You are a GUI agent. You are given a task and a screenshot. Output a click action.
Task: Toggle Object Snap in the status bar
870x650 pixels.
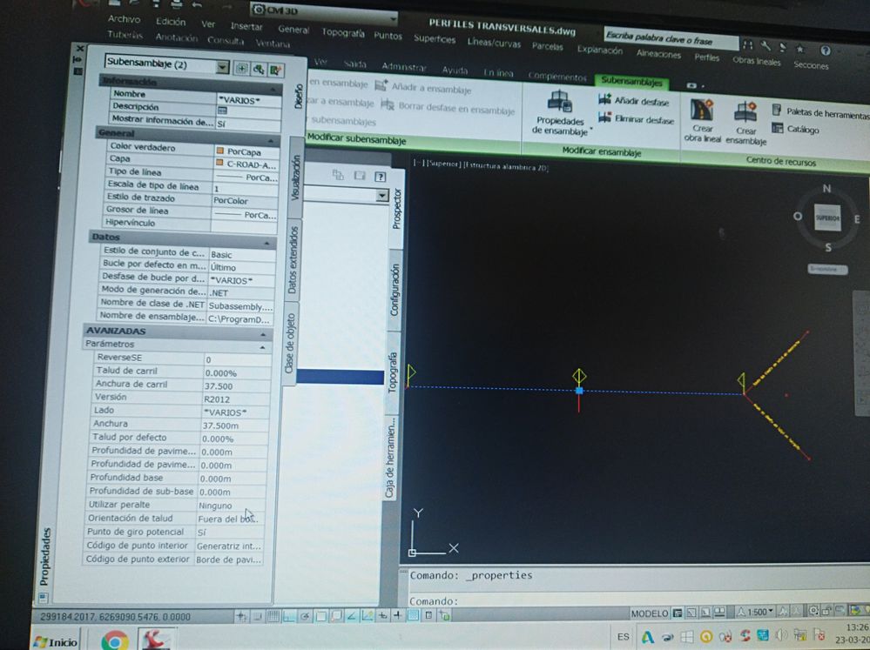320,615
